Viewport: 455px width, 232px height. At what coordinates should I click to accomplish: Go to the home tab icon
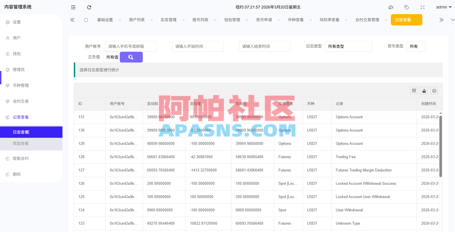pyautogui.click(x=86, y=20)
